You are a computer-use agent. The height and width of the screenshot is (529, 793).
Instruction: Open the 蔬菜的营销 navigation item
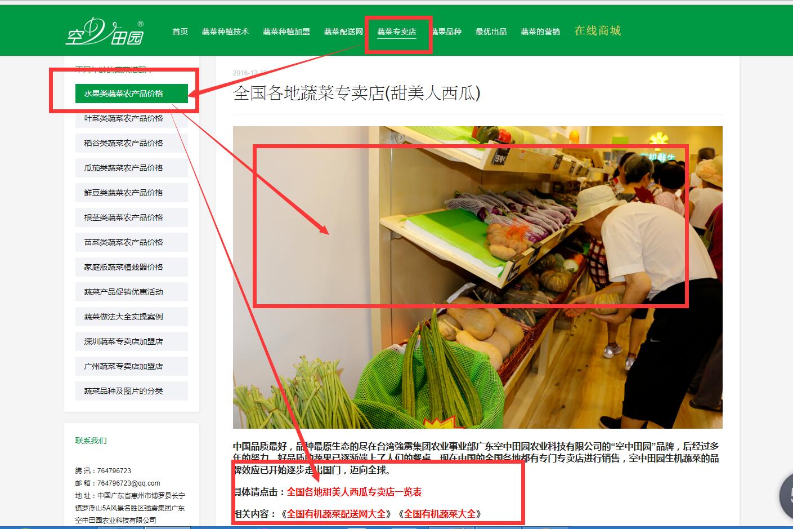click(540, 32)
